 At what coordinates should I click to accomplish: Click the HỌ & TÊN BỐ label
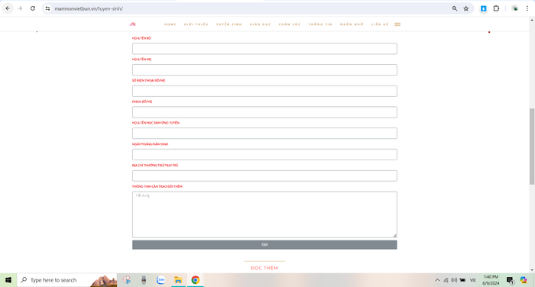pyautogui.click(x=141, y=38)
